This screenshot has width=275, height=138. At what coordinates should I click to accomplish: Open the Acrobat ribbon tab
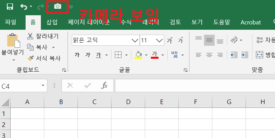251,22
